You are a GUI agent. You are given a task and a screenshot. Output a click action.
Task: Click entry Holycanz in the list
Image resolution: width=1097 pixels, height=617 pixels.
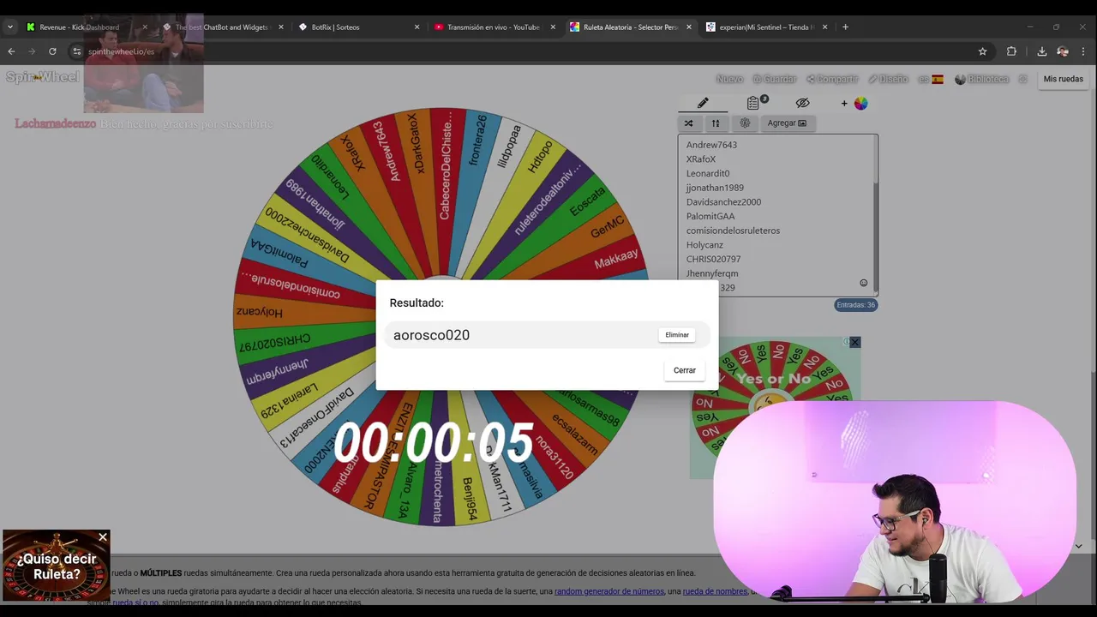point(704,245)
